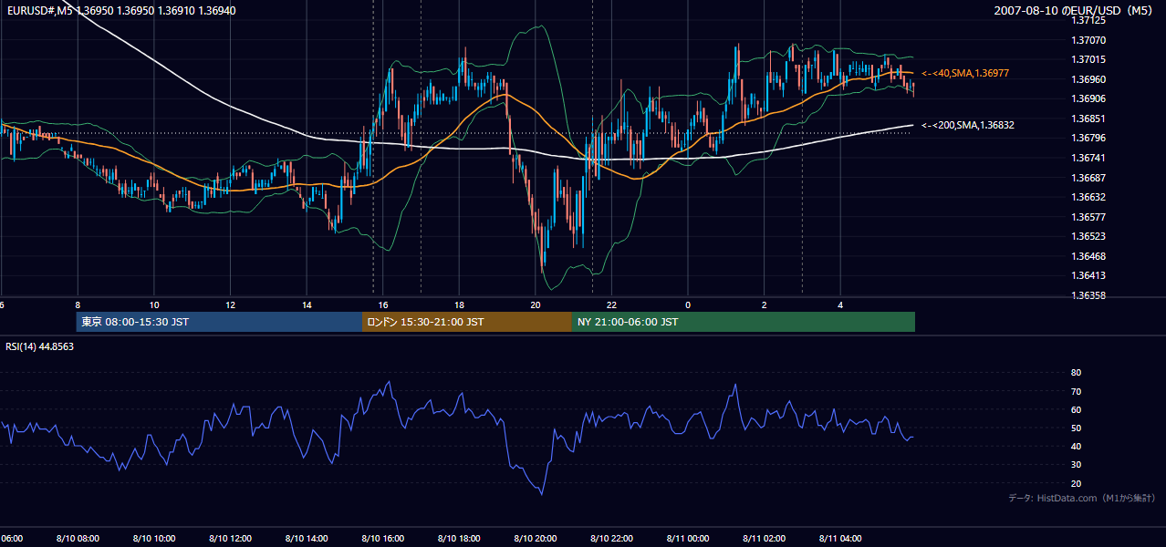Click the HistData.com data source credit

(x=1081, y=498)
